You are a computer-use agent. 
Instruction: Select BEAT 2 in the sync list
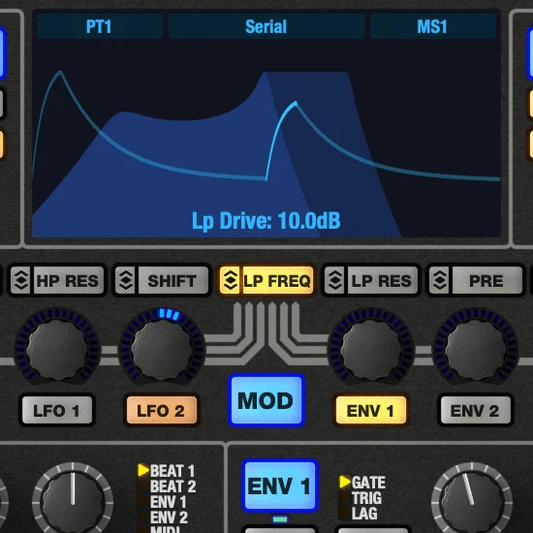click(x=172, y=486)
